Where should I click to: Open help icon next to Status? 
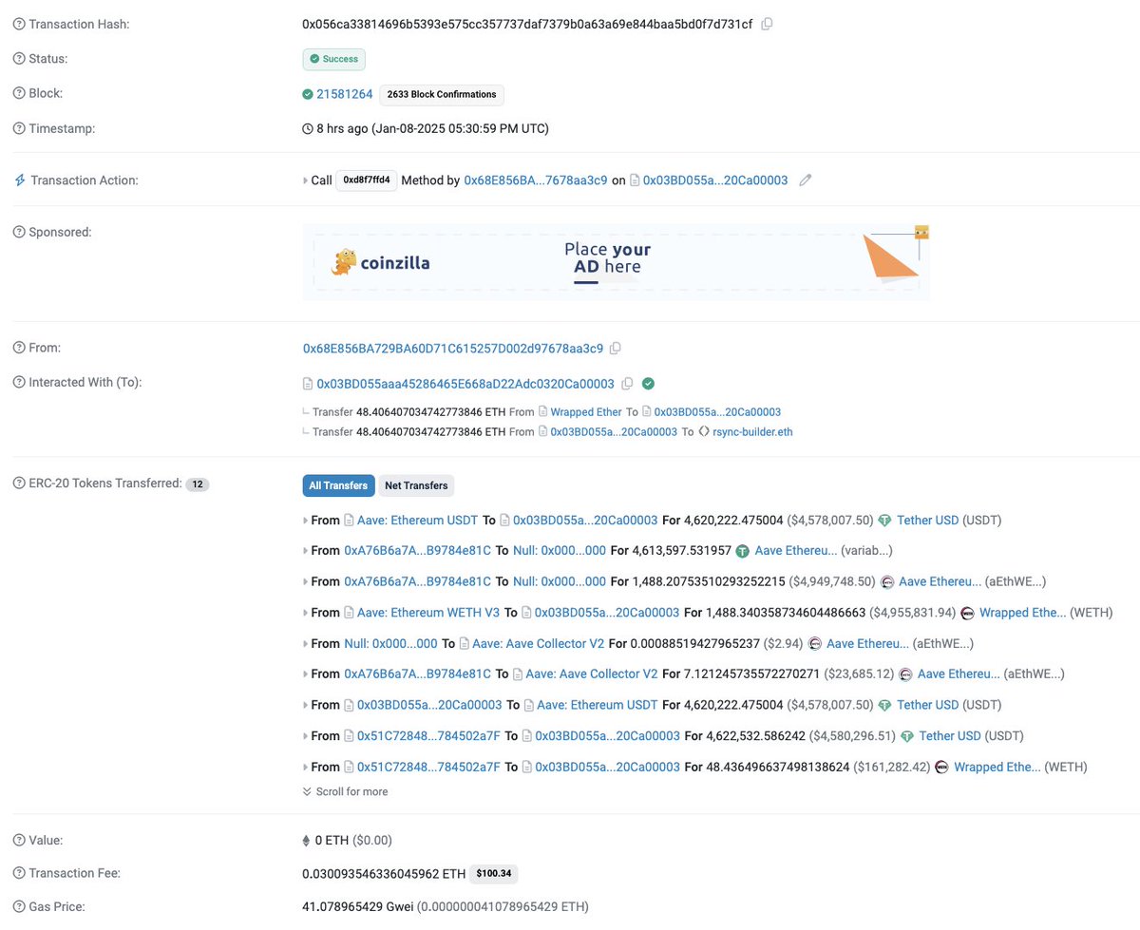click(x=19, y=59)
